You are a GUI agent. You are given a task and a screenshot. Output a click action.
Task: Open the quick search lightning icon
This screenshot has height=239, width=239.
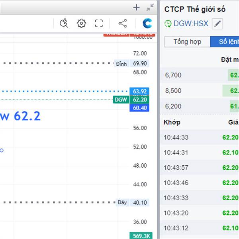[64, 24]
